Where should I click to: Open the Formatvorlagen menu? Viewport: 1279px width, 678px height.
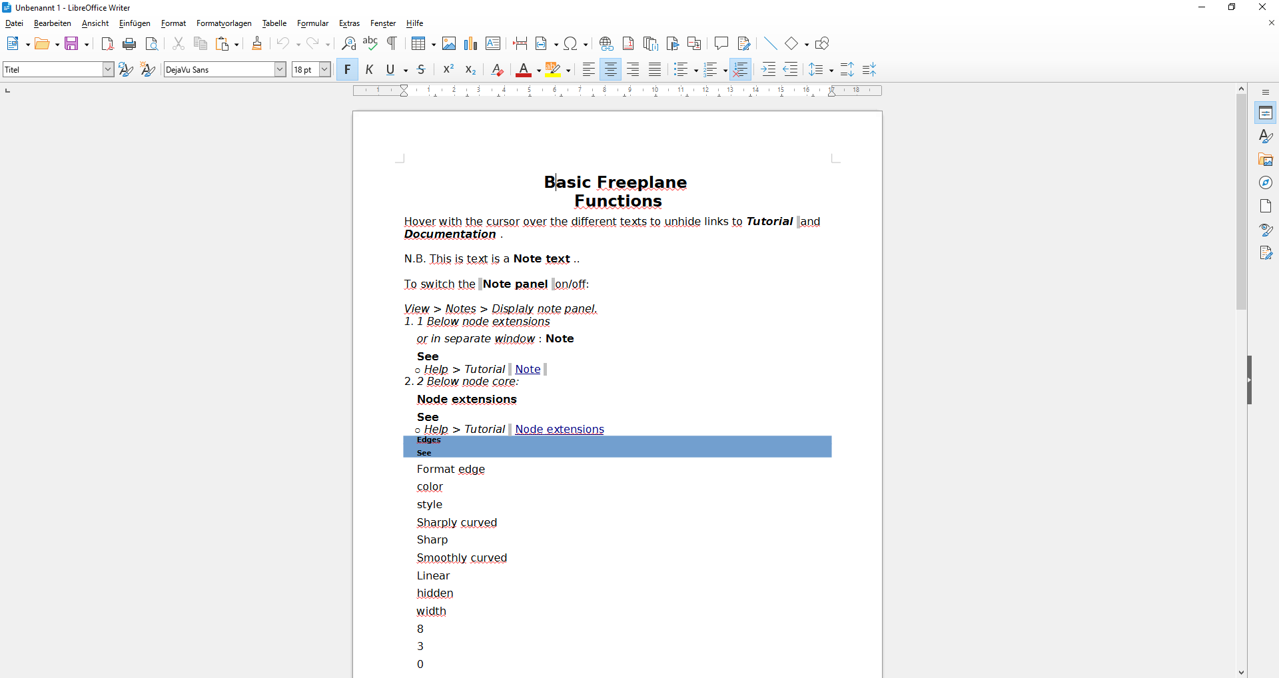coord(224,23)
